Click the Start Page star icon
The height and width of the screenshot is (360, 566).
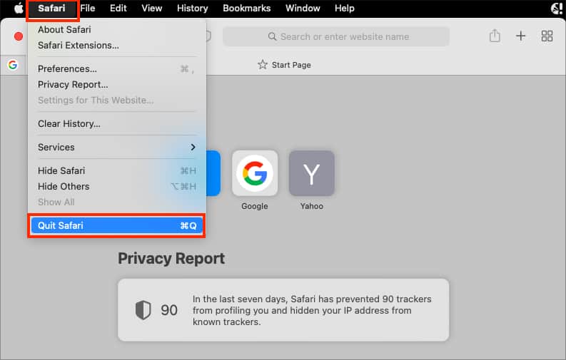pyautogui.click(x=263, y=65)
